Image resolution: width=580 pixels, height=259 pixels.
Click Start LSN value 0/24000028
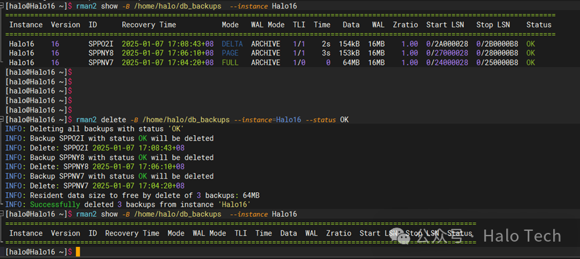point(447,63)
